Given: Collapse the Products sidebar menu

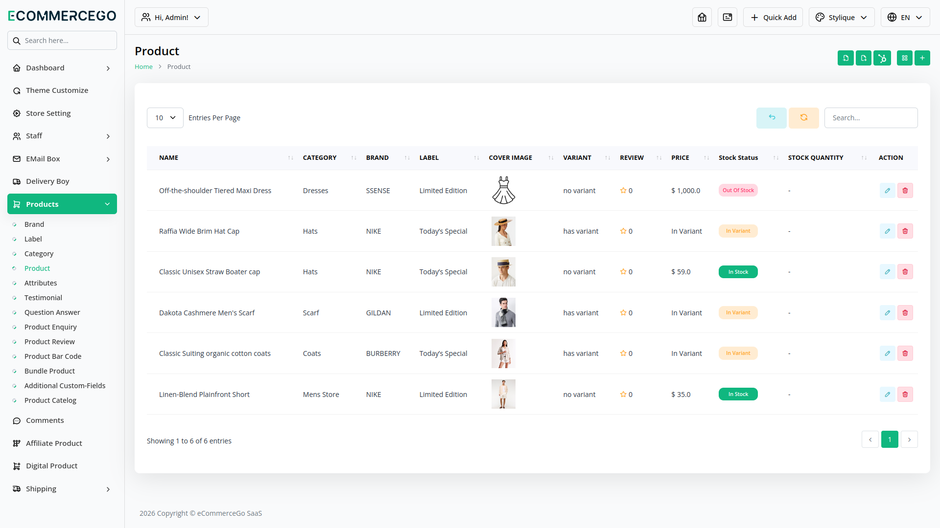Looking at the screenshot, I should (62, 204).
